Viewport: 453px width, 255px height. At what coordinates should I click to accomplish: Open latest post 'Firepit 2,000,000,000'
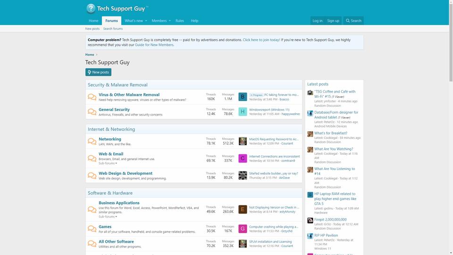pos(330,220)
